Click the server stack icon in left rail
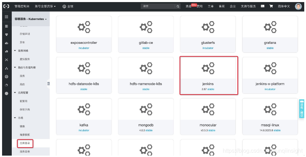This screenshot has height=157, width=306. 7,26
